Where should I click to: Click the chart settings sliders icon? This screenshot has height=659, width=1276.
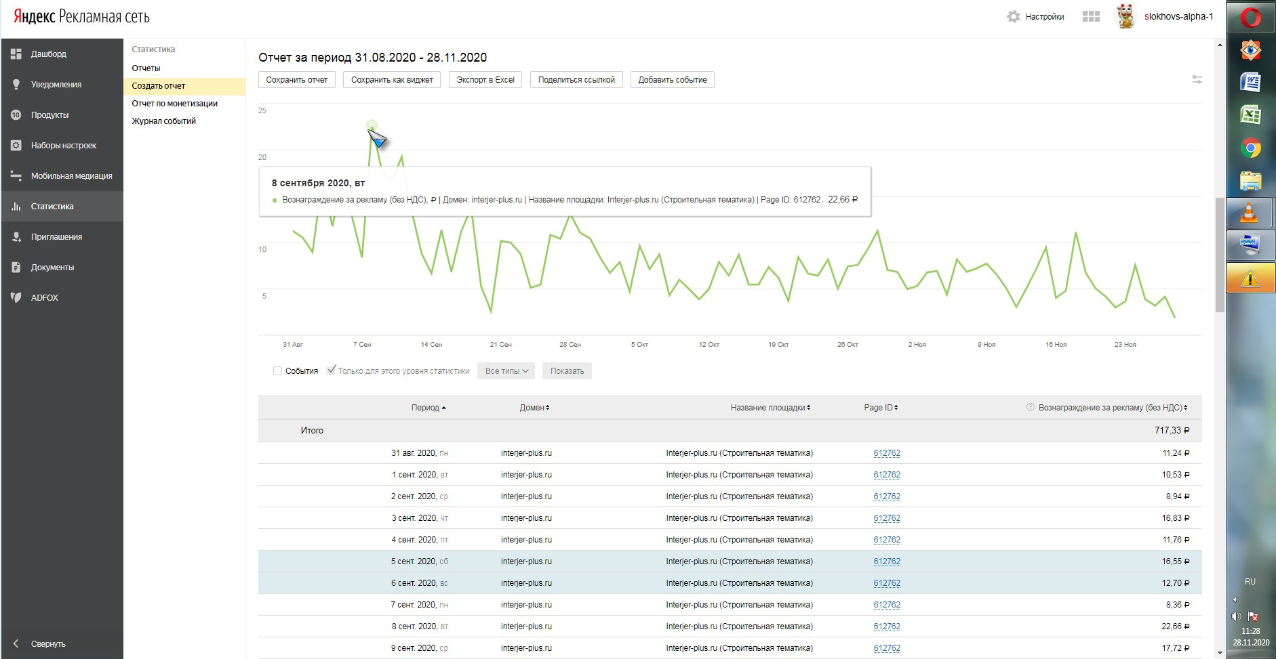1197,80
